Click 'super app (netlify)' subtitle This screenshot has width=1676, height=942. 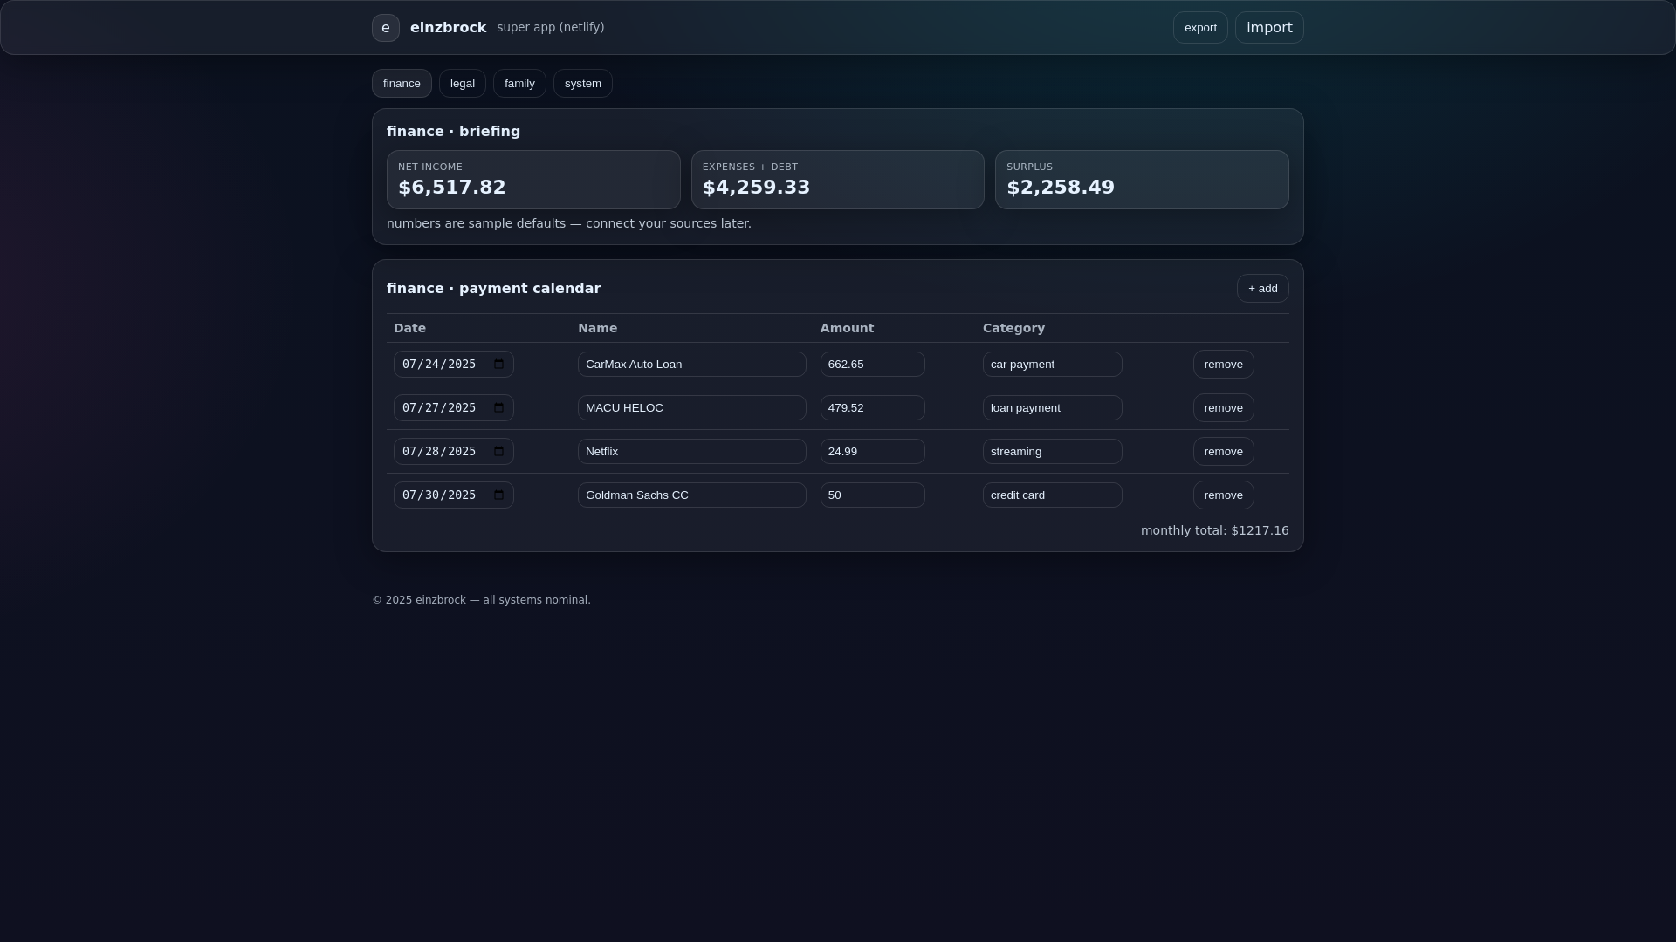[551, 28]
